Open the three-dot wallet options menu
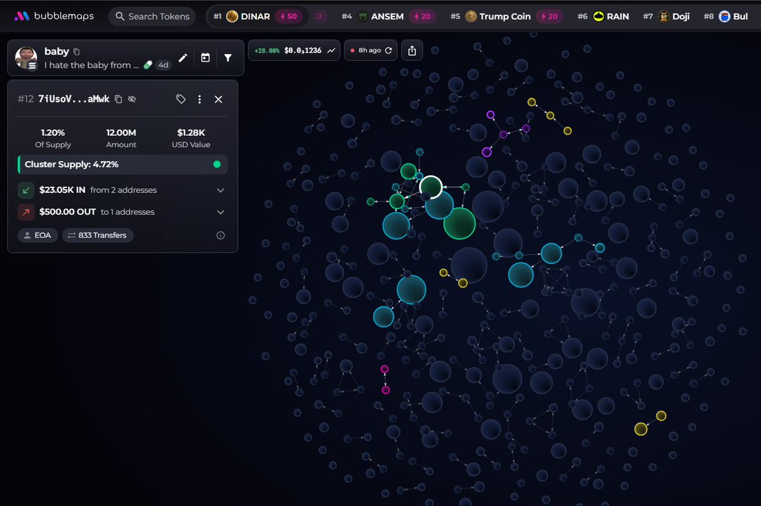 (199, 99)
